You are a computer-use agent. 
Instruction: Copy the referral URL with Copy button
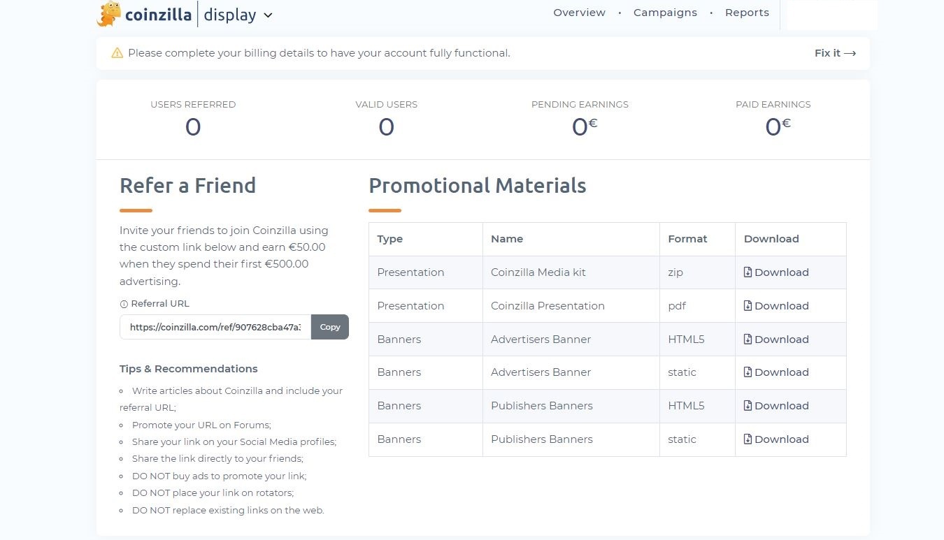coord(330,327)
